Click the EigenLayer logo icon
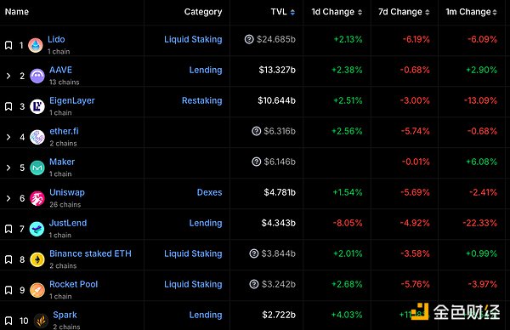The width and height of the screenshot is (510, 330). (37, 106)
